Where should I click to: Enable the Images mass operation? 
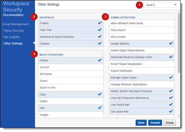[71, 115]
